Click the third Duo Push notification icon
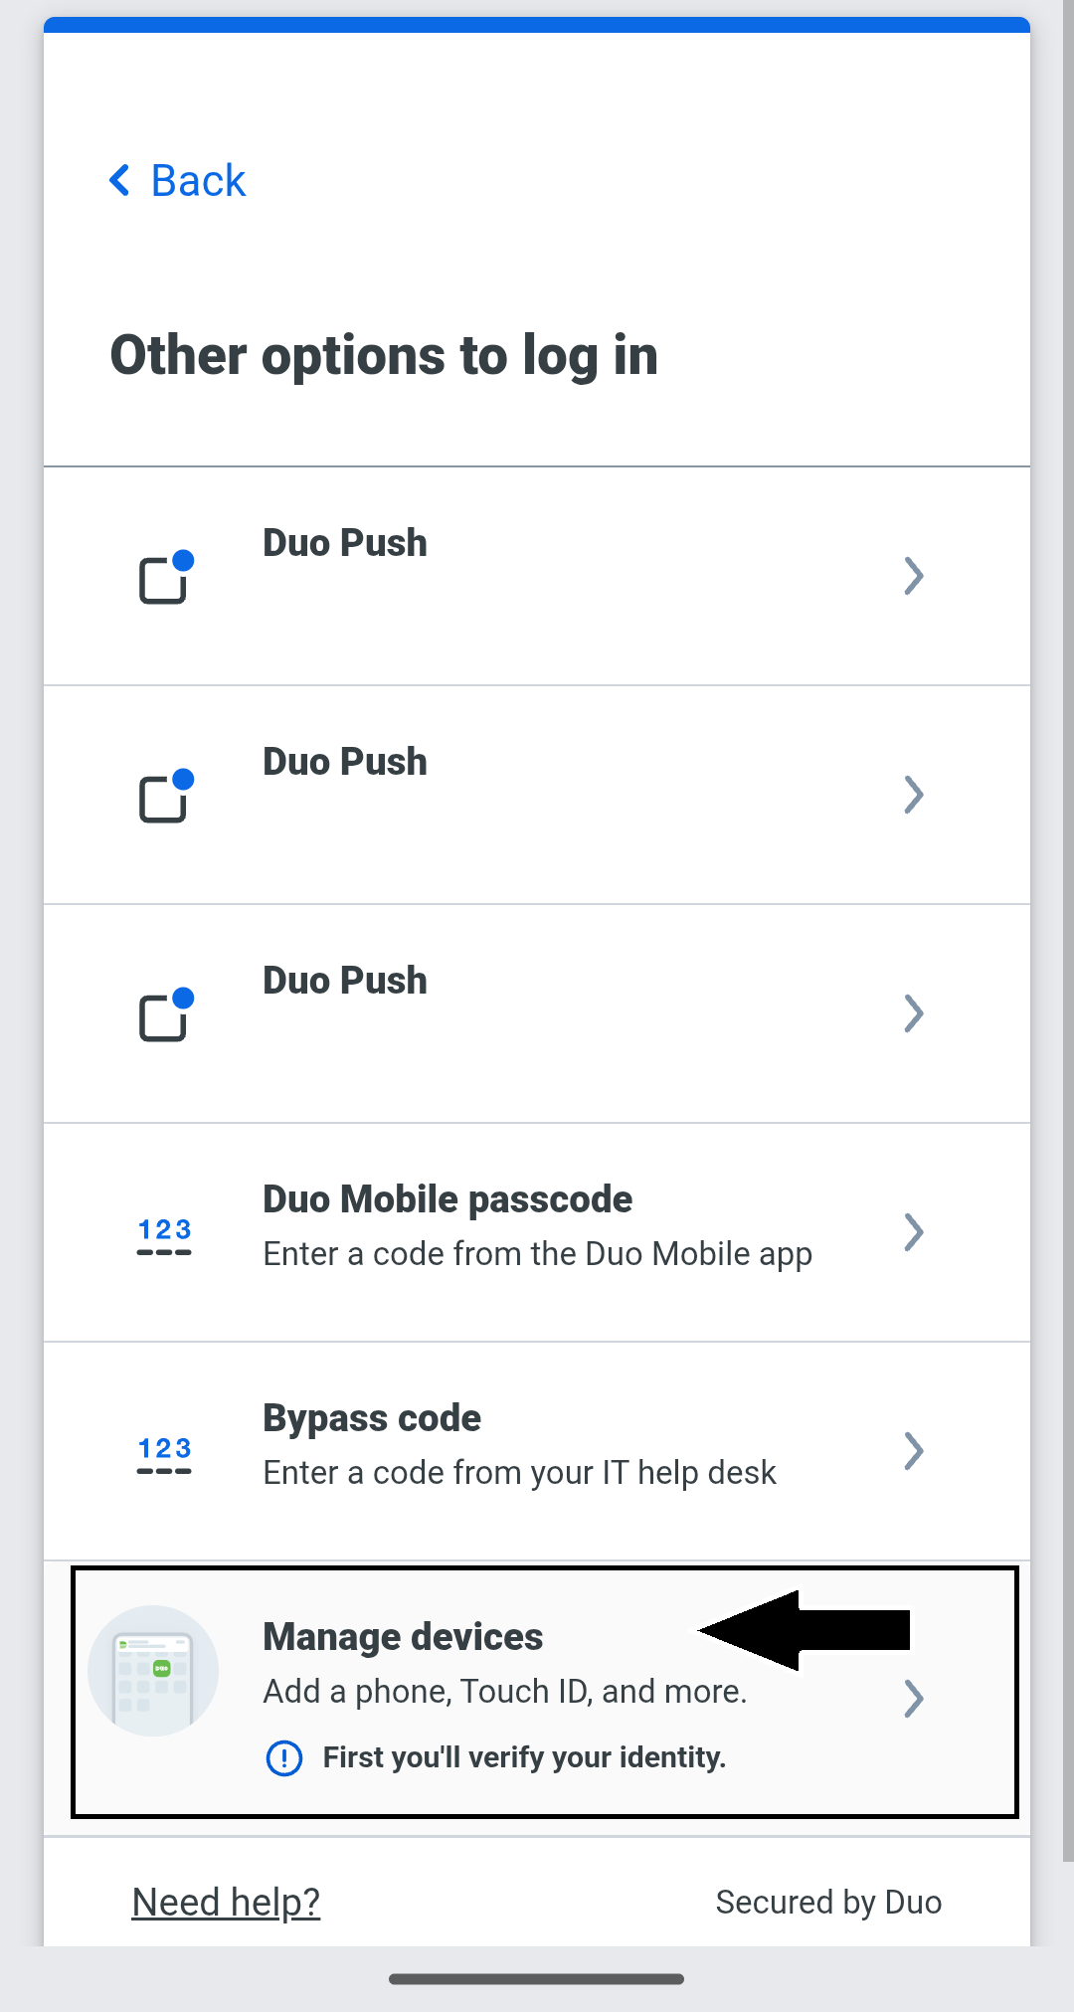Screen dimensions: 1074x2012 (x=165, y=1014)
